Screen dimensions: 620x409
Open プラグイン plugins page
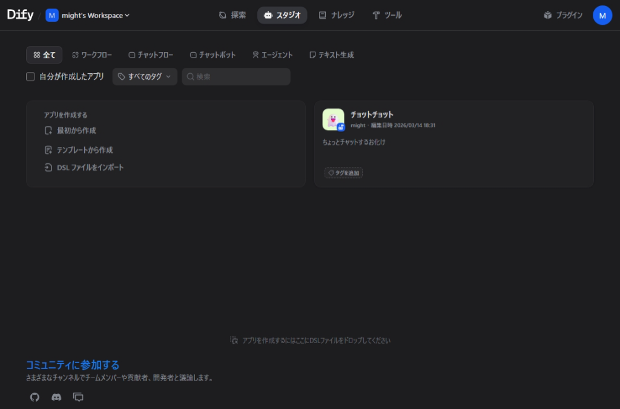tap(563, 15)
